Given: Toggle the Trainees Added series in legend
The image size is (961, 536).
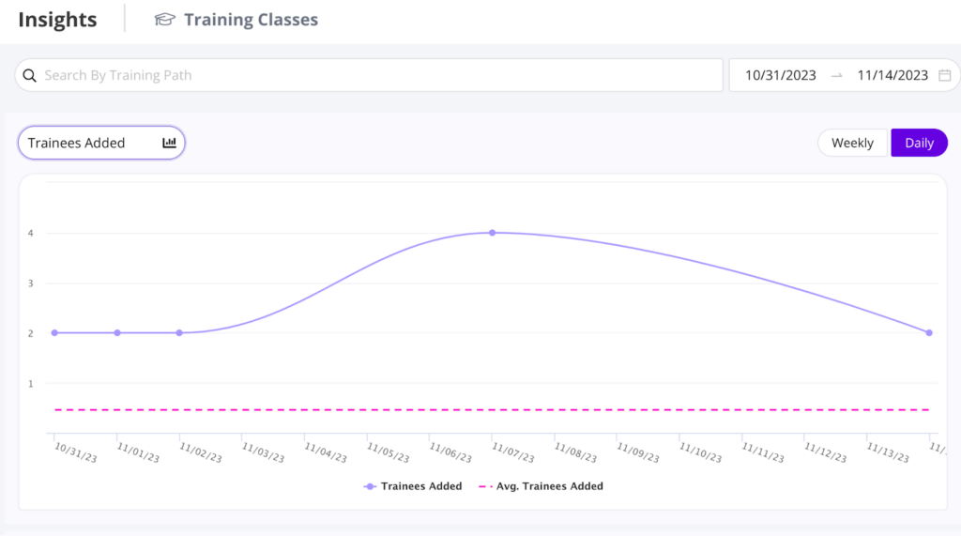Looking at the screenshot, I should point(421,486).
